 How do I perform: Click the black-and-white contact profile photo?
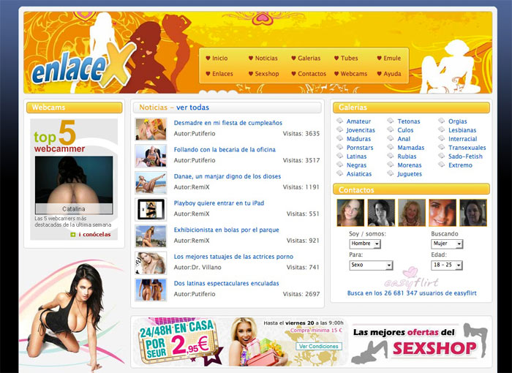pos(381,213)
